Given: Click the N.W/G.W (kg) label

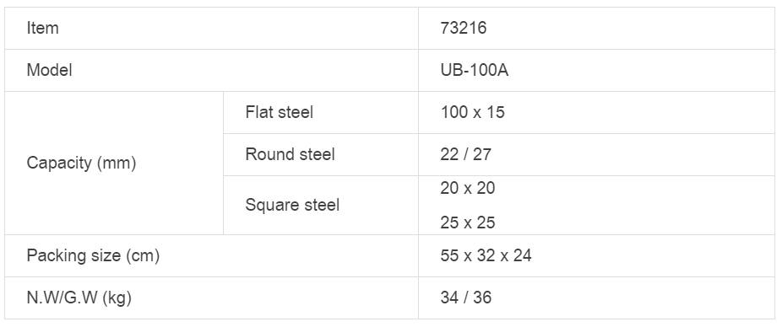Looking at the screenshot, I should (x=79, y=298).
